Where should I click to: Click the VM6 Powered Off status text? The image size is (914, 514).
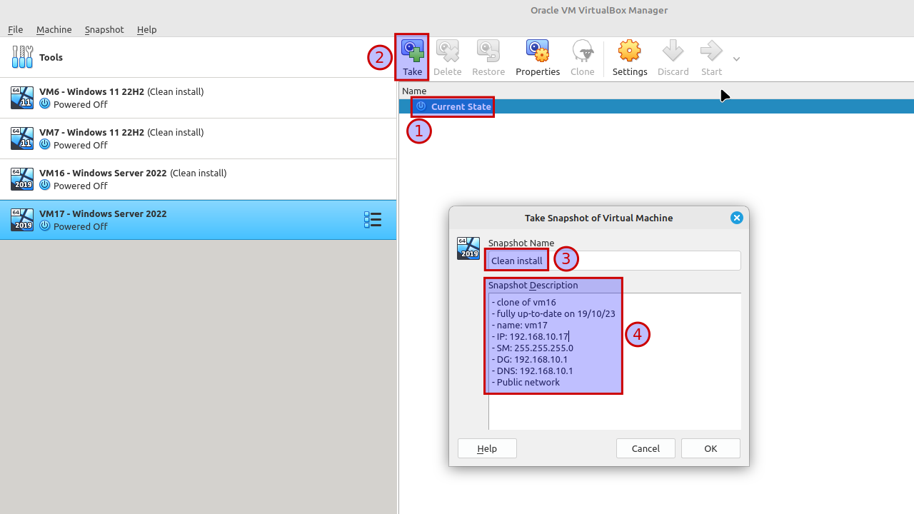click(81, 104)
